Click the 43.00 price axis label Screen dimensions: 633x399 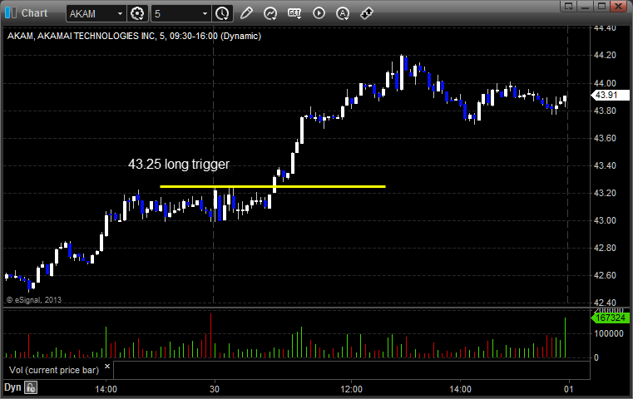(x=606, y=220)
